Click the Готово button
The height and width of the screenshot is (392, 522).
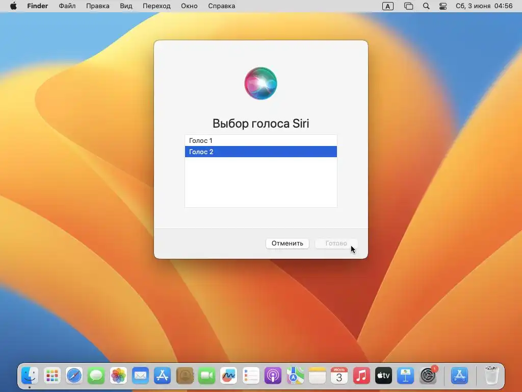pos(336,243)
